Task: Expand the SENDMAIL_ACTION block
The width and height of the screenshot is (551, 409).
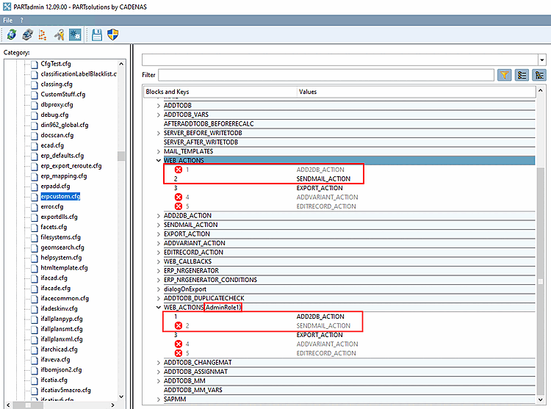Action: pos(159,225)
